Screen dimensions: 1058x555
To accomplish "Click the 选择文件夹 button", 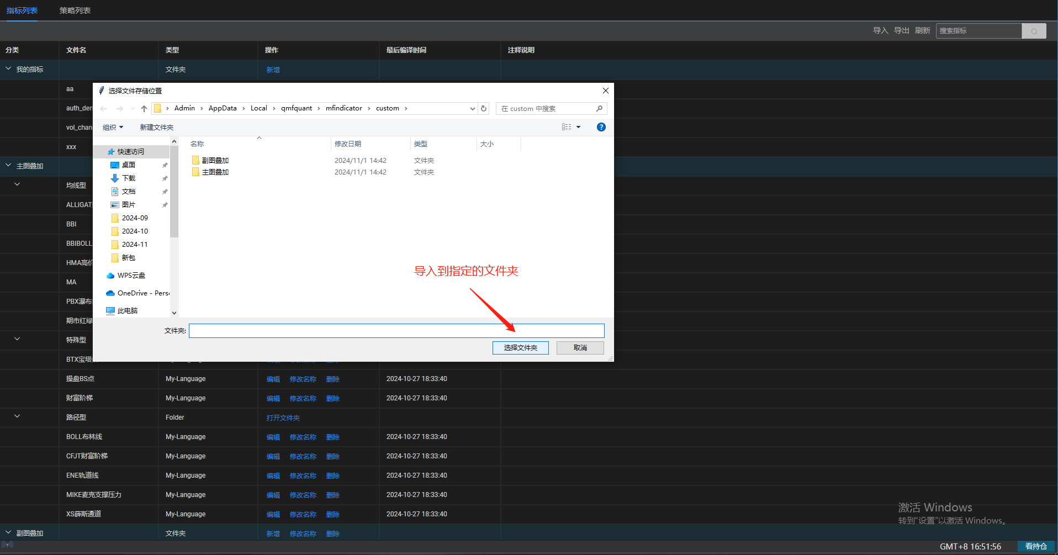I will point(520,348).
